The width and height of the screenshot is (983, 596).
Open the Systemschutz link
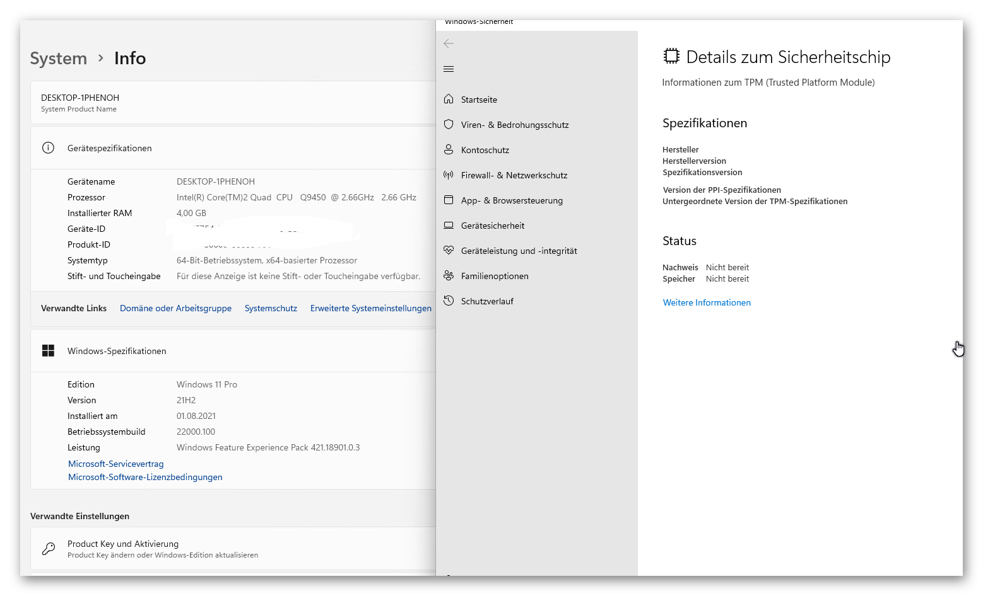click(271, 308)
